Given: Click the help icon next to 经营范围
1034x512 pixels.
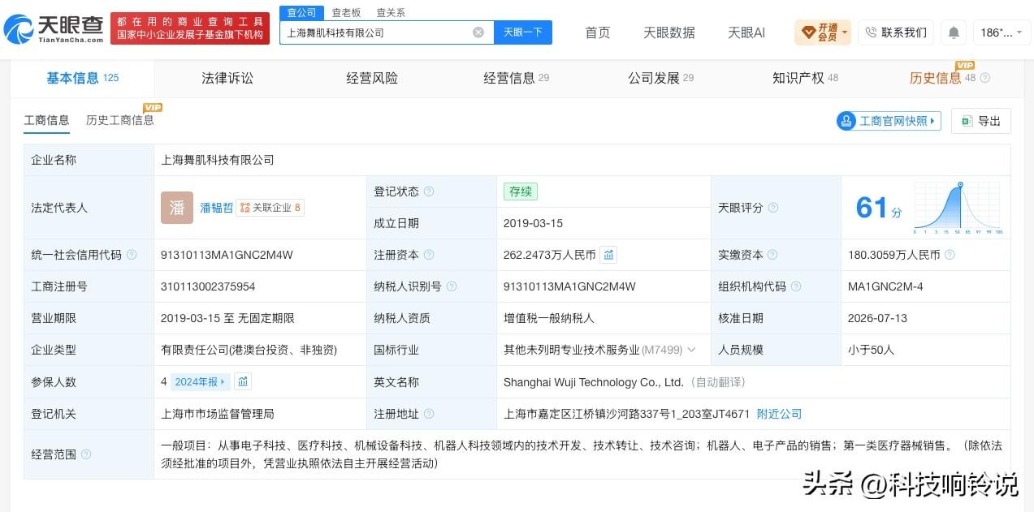Looking at the screenshot, I should point(86,454).
